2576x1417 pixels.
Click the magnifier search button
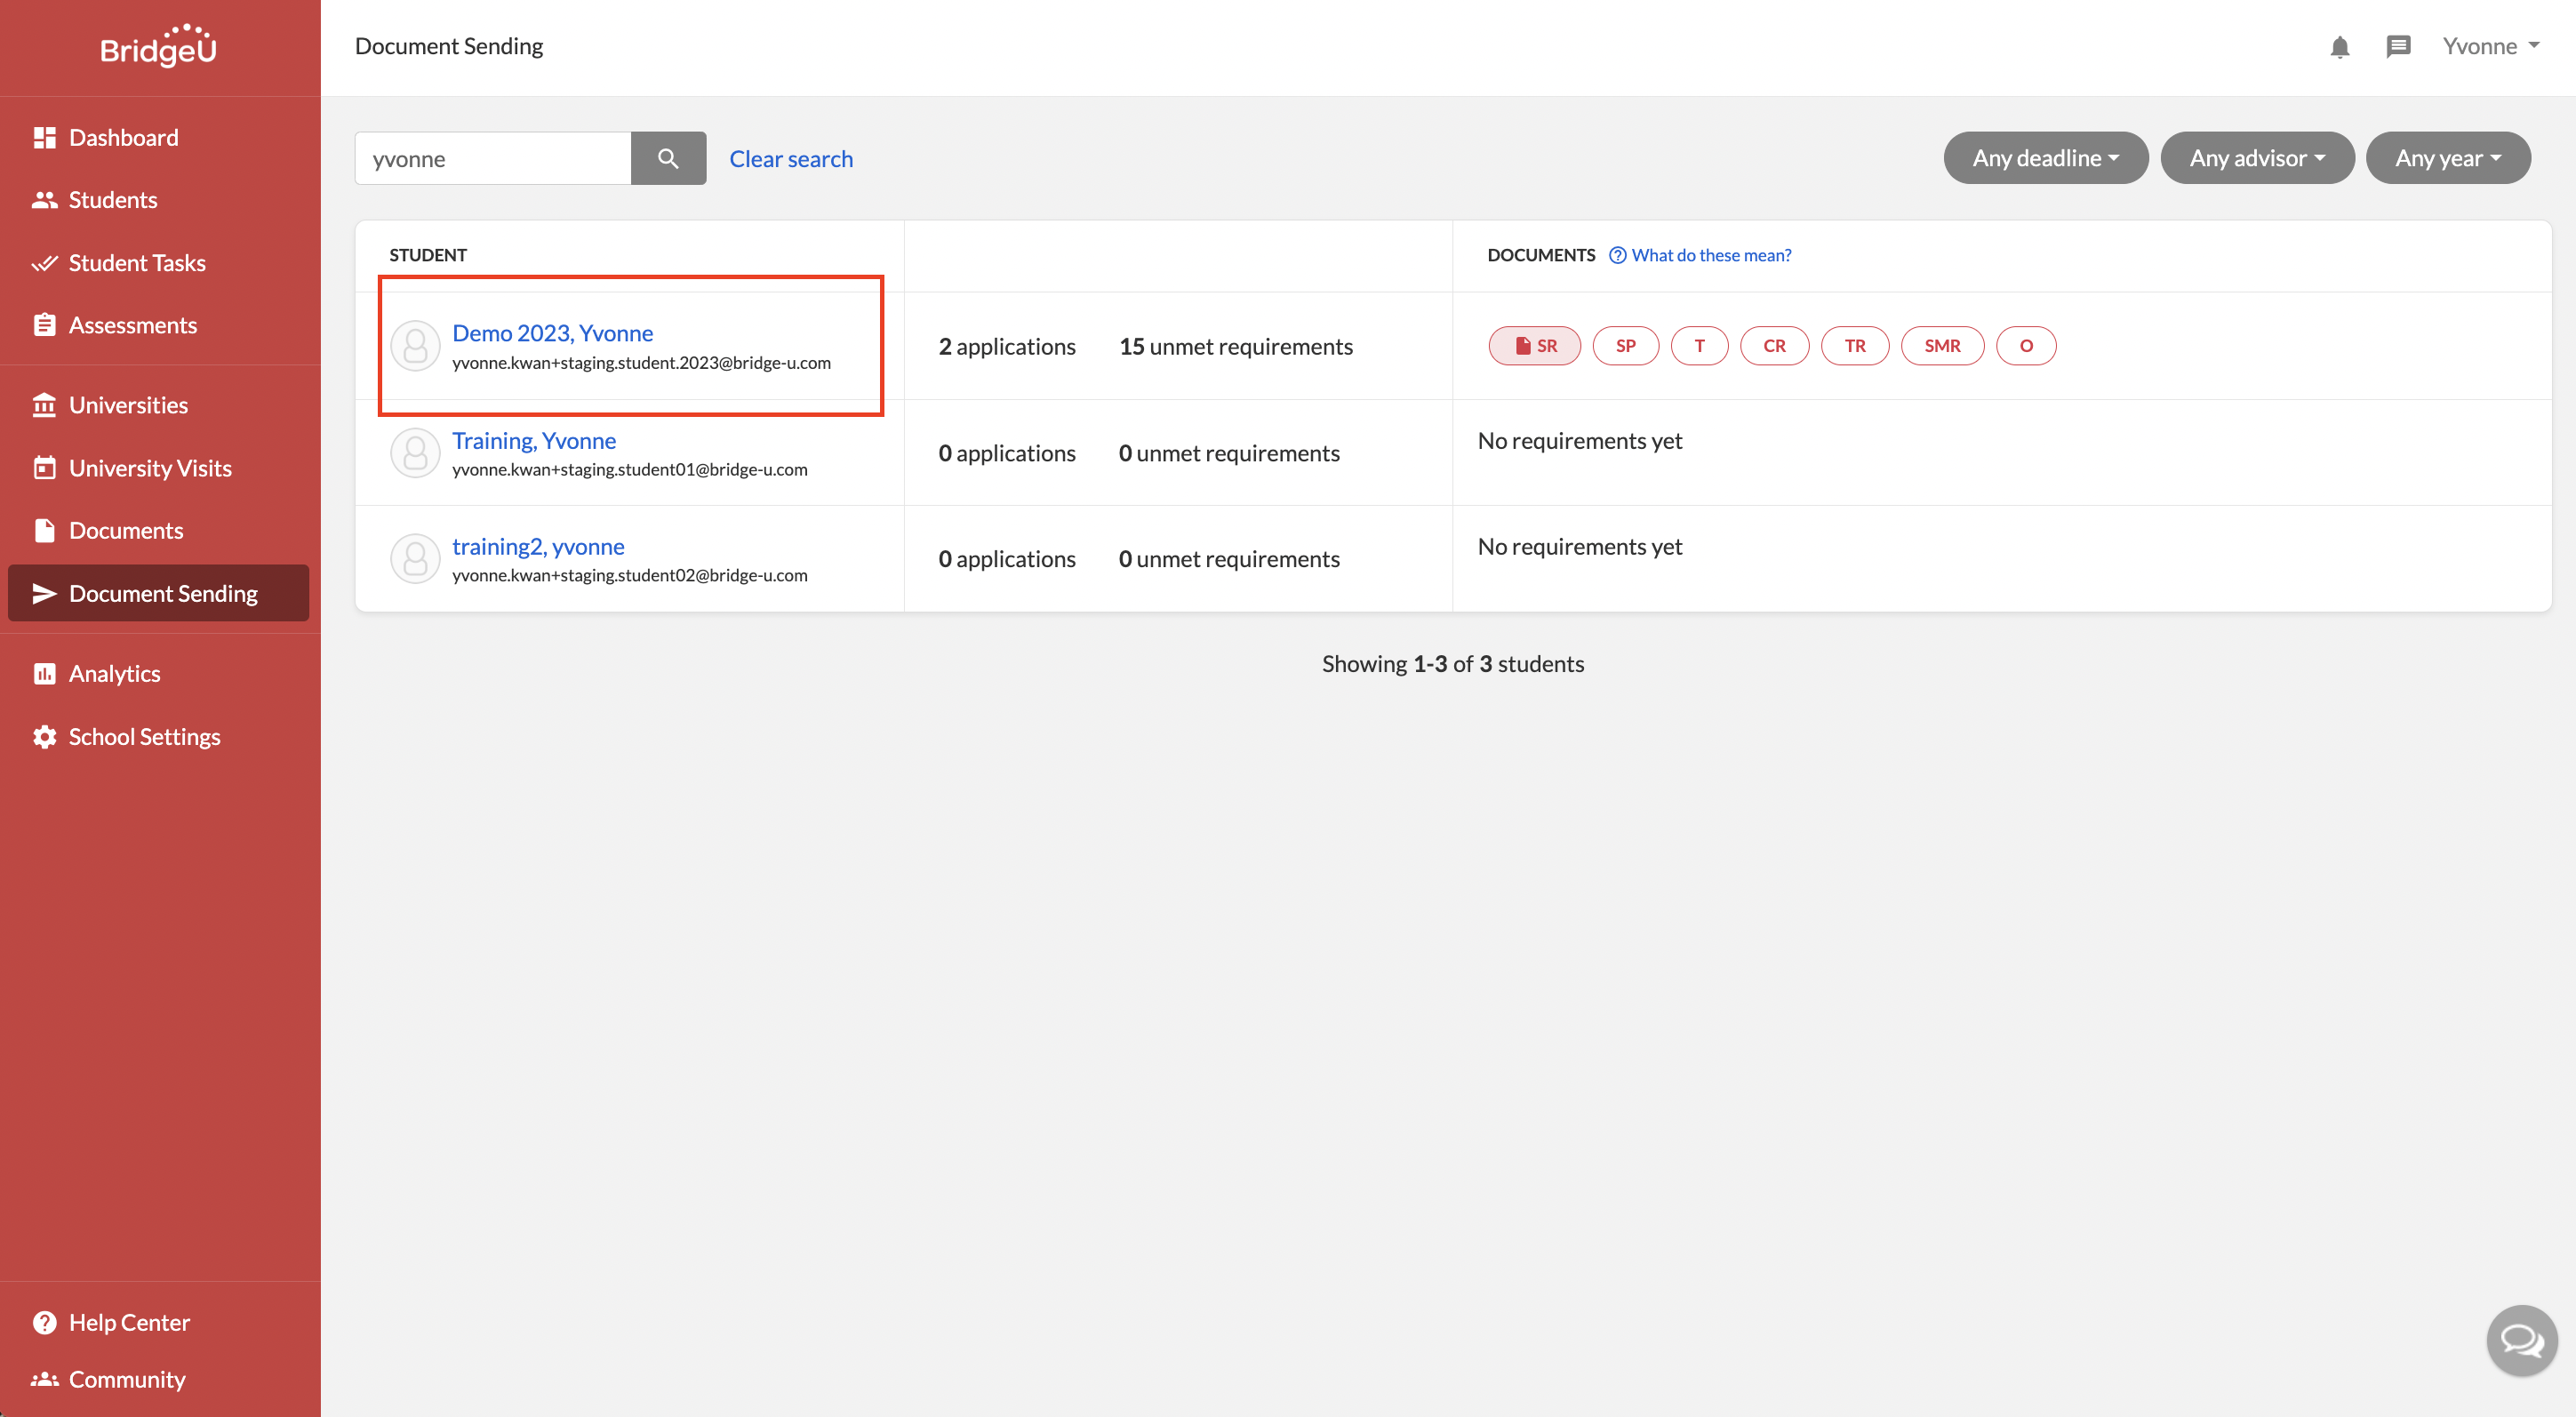[x=668, y=158]
